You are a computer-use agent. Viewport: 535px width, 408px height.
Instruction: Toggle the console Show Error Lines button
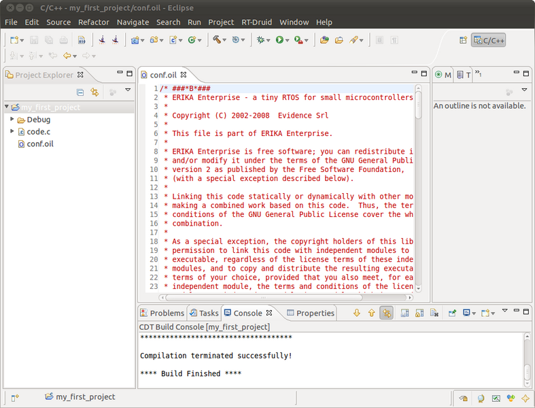(x=387, y=313)
